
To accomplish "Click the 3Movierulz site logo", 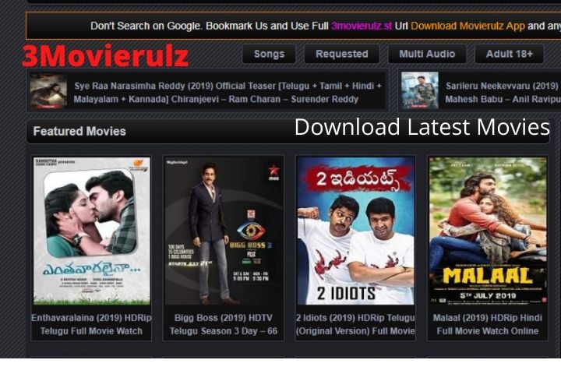I will click(x=105, y=56).
